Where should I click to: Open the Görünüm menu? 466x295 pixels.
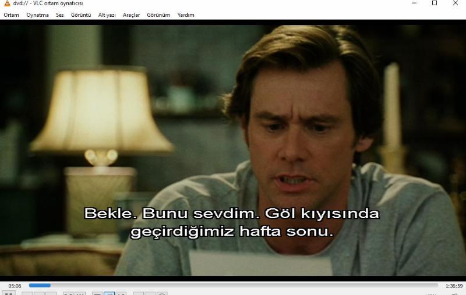pyautogui.click(x=158, y=15)
